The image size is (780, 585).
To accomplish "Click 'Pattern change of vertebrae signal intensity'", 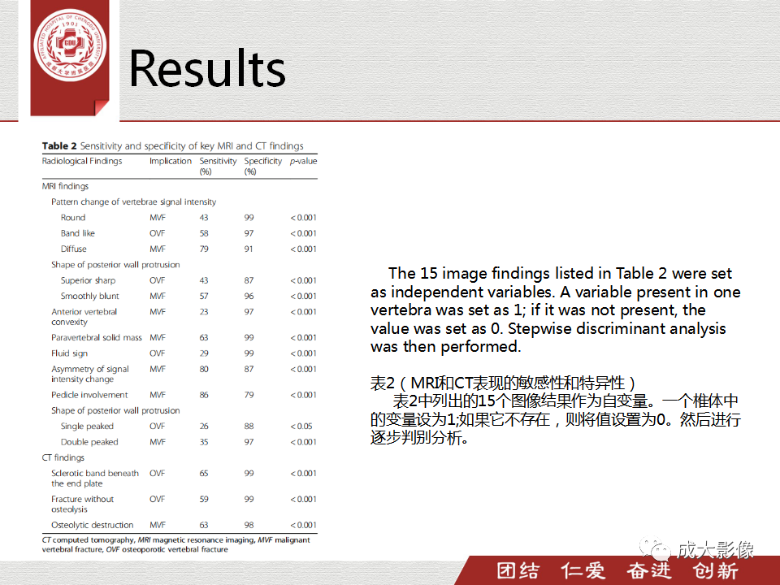I will click(x=133, y=201).
